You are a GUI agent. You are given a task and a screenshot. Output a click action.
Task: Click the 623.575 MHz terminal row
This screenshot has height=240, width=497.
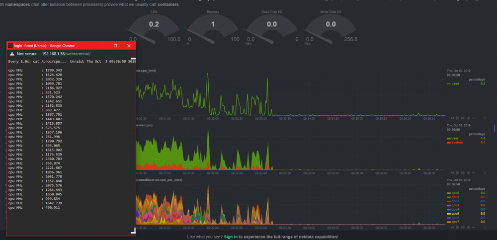click(x=35, y=128)
